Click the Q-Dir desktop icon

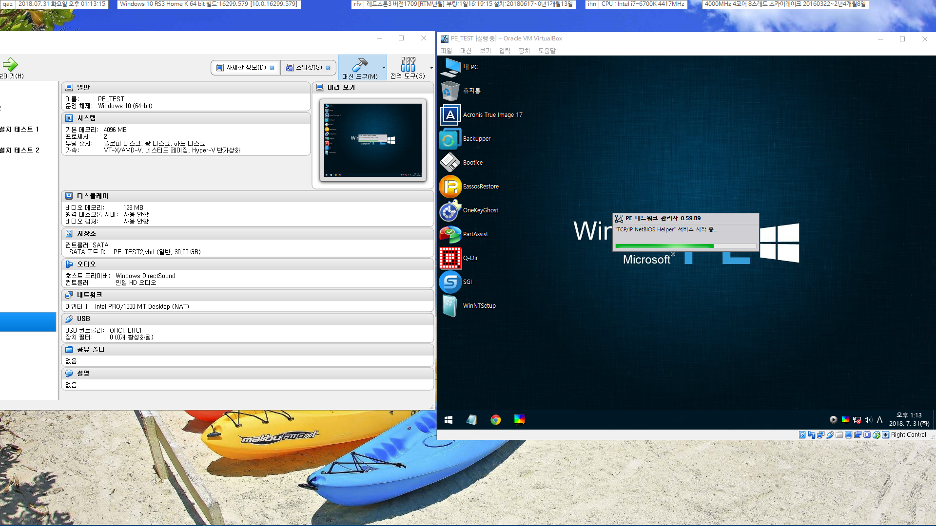click(450, 258)
